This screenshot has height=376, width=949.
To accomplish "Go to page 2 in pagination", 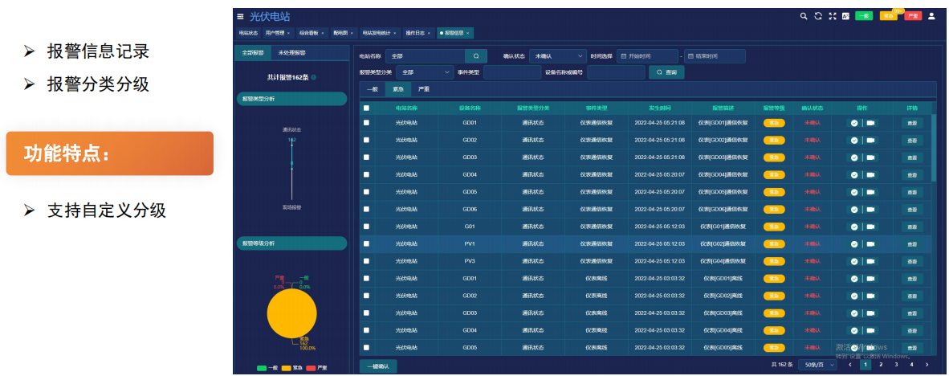I will tap(881, 365).
